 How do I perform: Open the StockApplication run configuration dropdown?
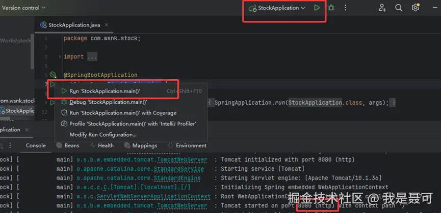277,8
